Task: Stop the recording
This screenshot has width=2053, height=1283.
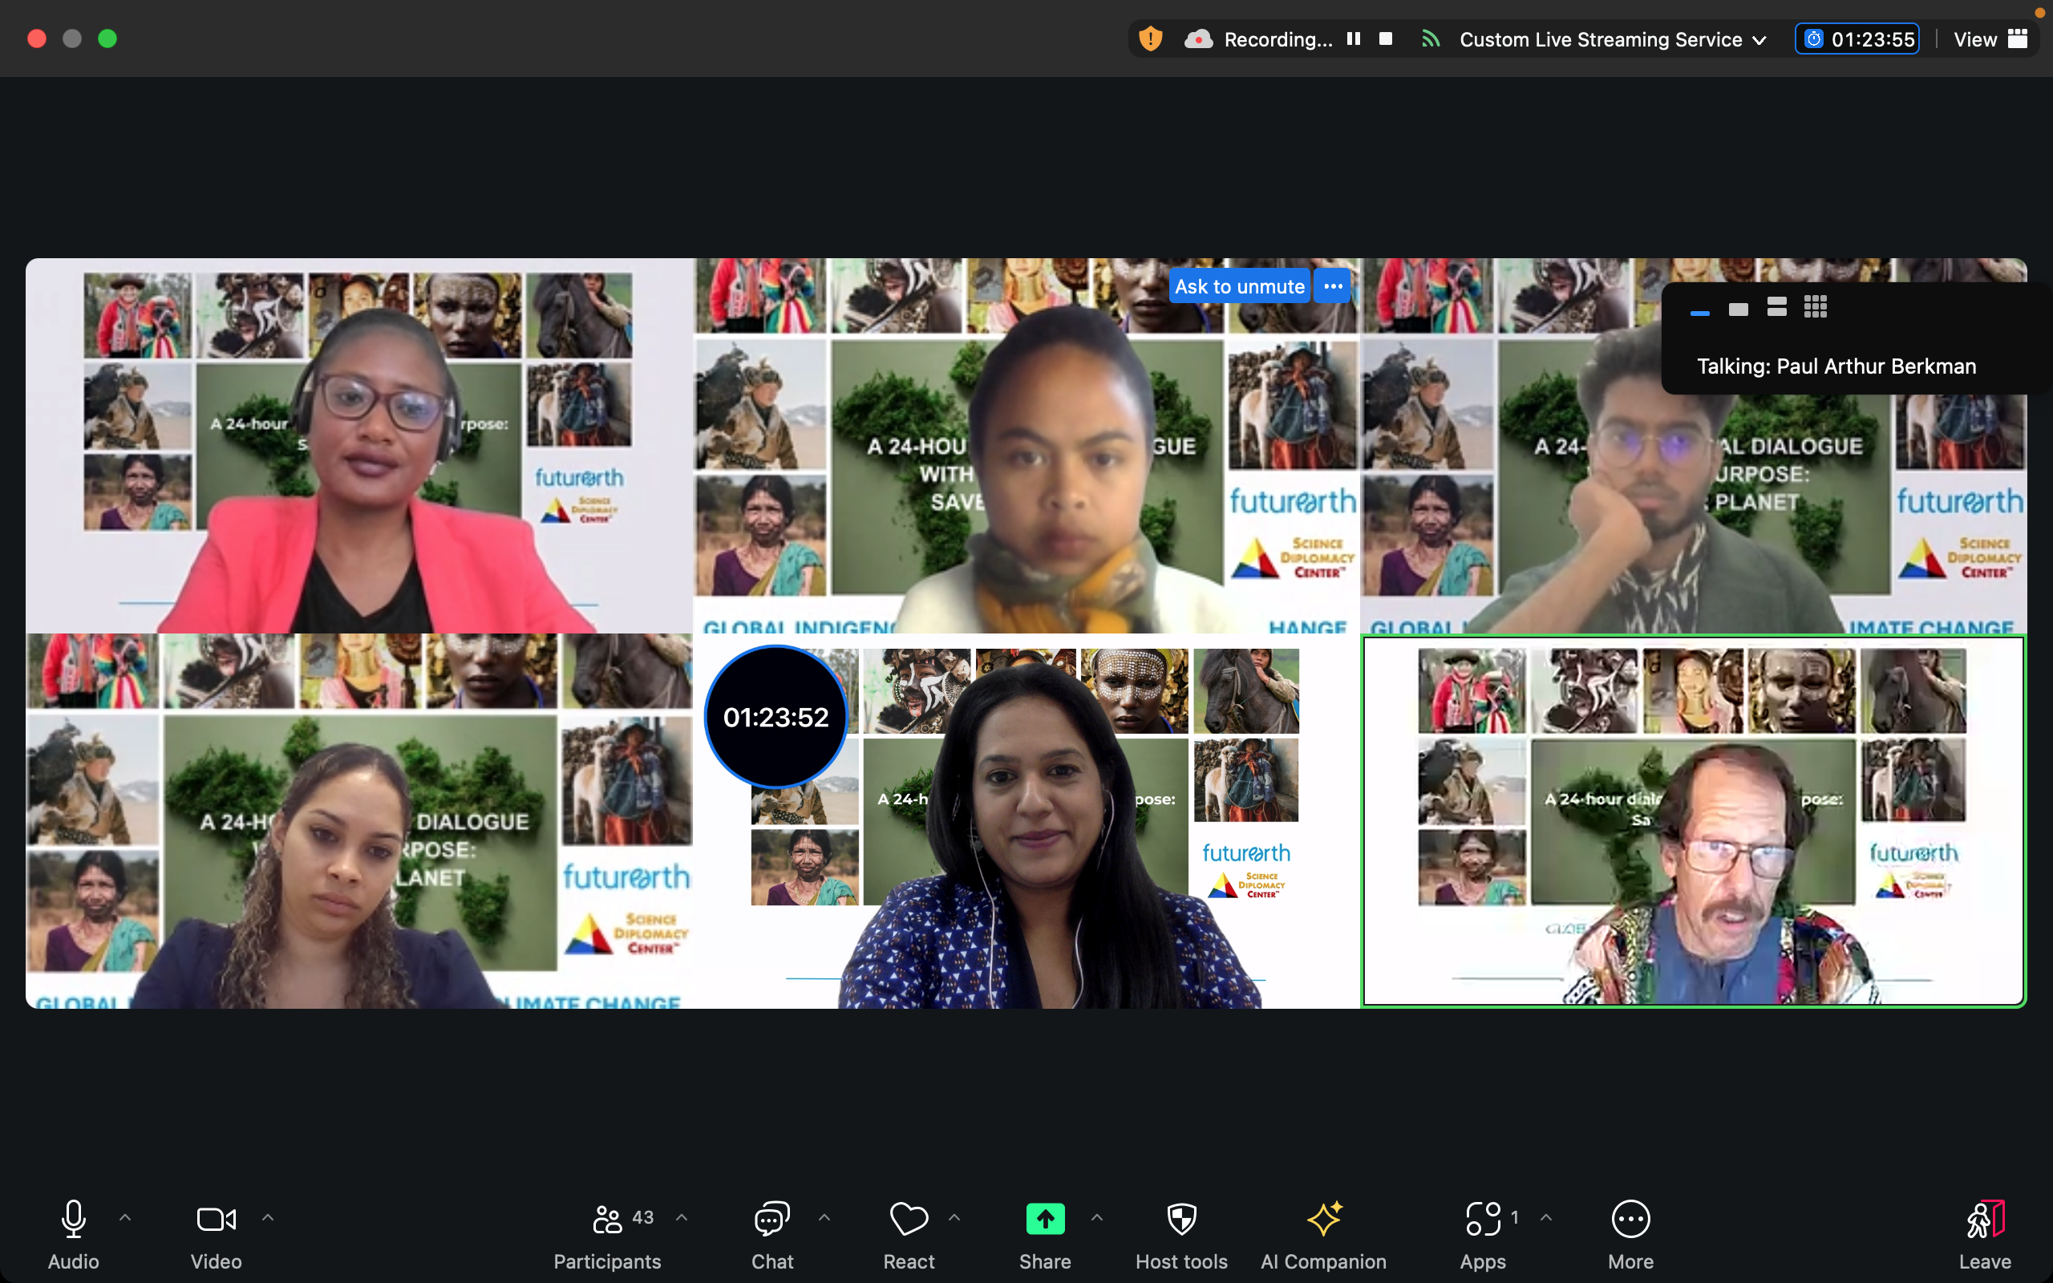Action: point(1385,39)
